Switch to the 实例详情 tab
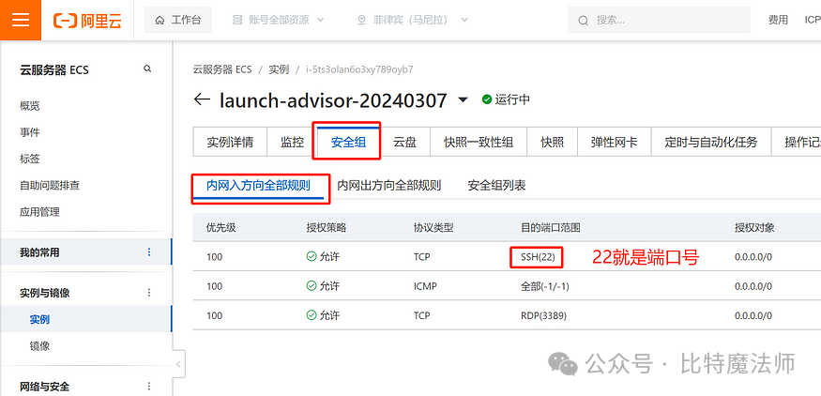The width and height of the screenshot is (821, 396). (x=231, y=142)
